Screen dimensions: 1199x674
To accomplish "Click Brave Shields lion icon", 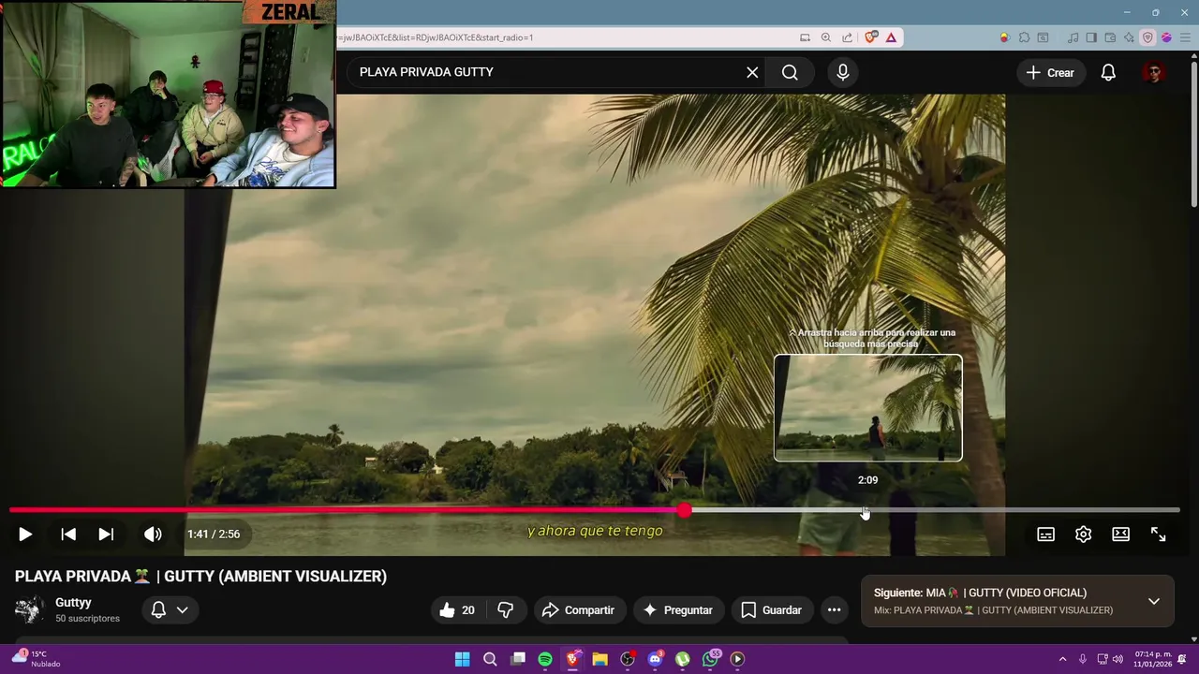I will 871,37.
